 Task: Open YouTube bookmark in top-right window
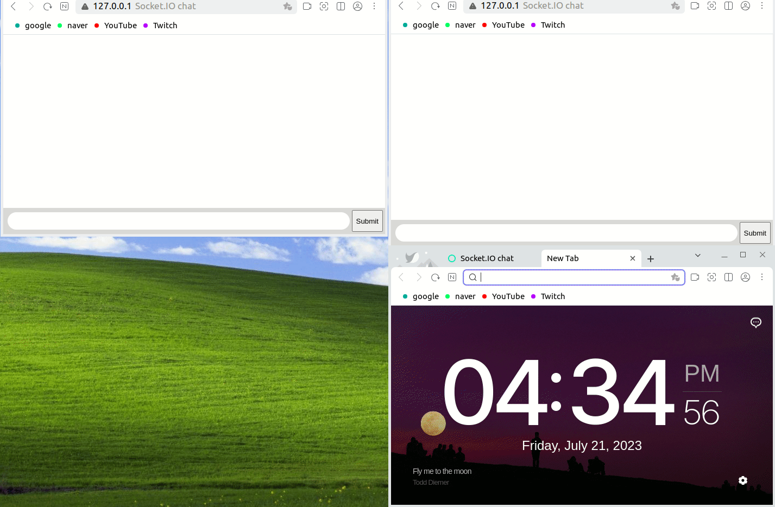point(503,25)
